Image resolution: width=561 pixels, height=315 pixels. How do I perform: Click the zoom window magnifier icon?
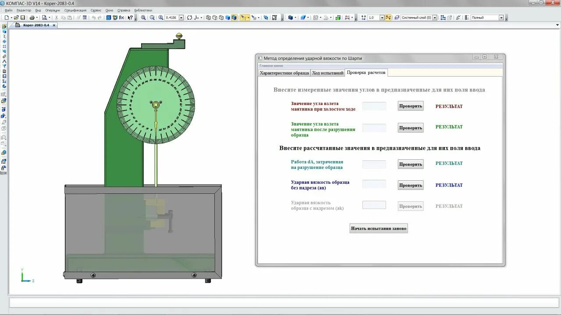(x=143, y=17)
